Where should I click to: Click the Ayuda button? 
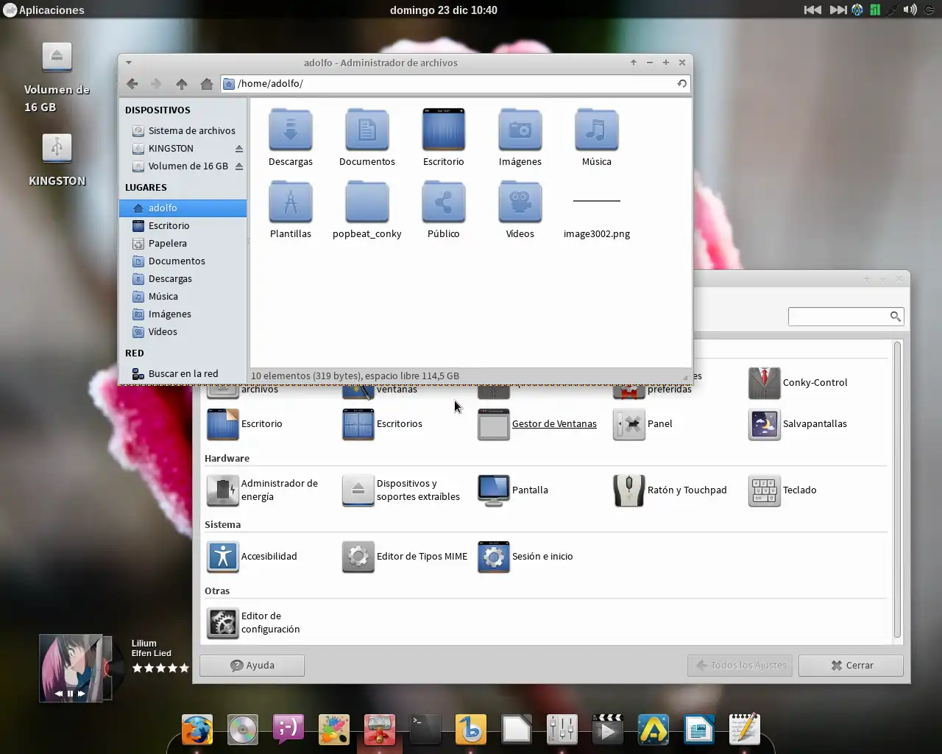252,666
